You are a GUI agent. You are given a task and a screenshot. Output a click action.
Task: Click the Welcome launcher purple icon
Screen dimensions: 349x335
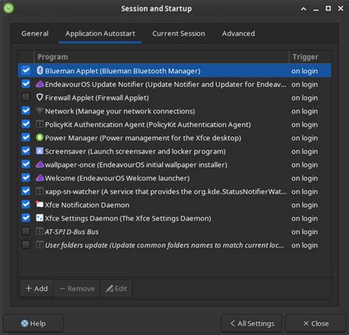[40, 178]
